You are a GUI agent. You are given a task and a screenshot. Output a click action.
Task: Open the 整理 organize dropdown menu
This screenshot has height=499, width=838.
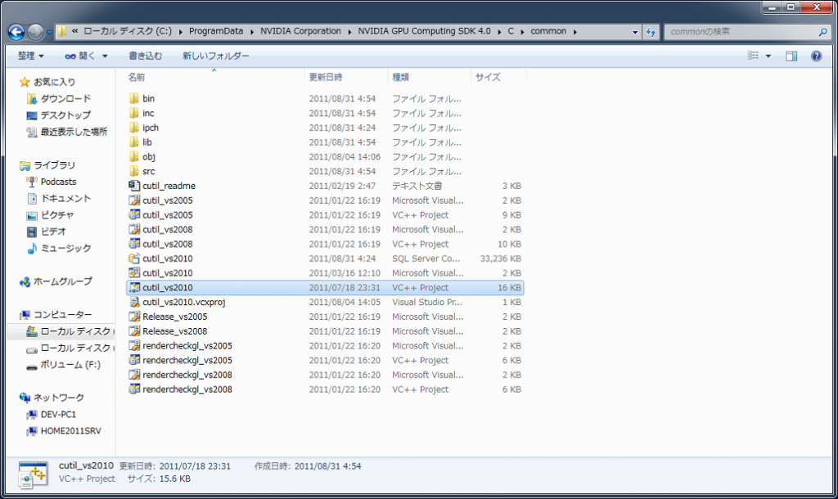coord(31,56)
